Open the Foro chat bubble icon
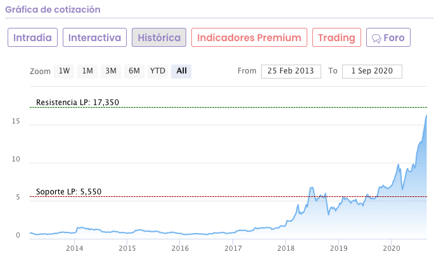 (376, 38)
